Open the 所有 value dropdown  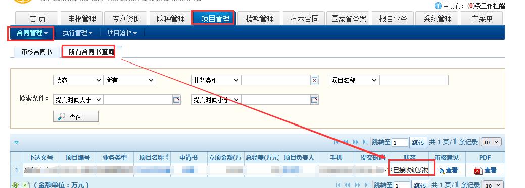pyautogui.click(x=130, y=80)
